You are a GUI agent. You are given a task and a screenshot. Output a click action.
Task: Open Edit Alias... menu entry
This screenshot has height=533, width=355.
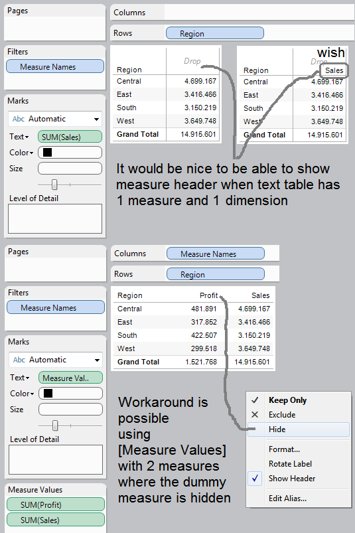287,498
